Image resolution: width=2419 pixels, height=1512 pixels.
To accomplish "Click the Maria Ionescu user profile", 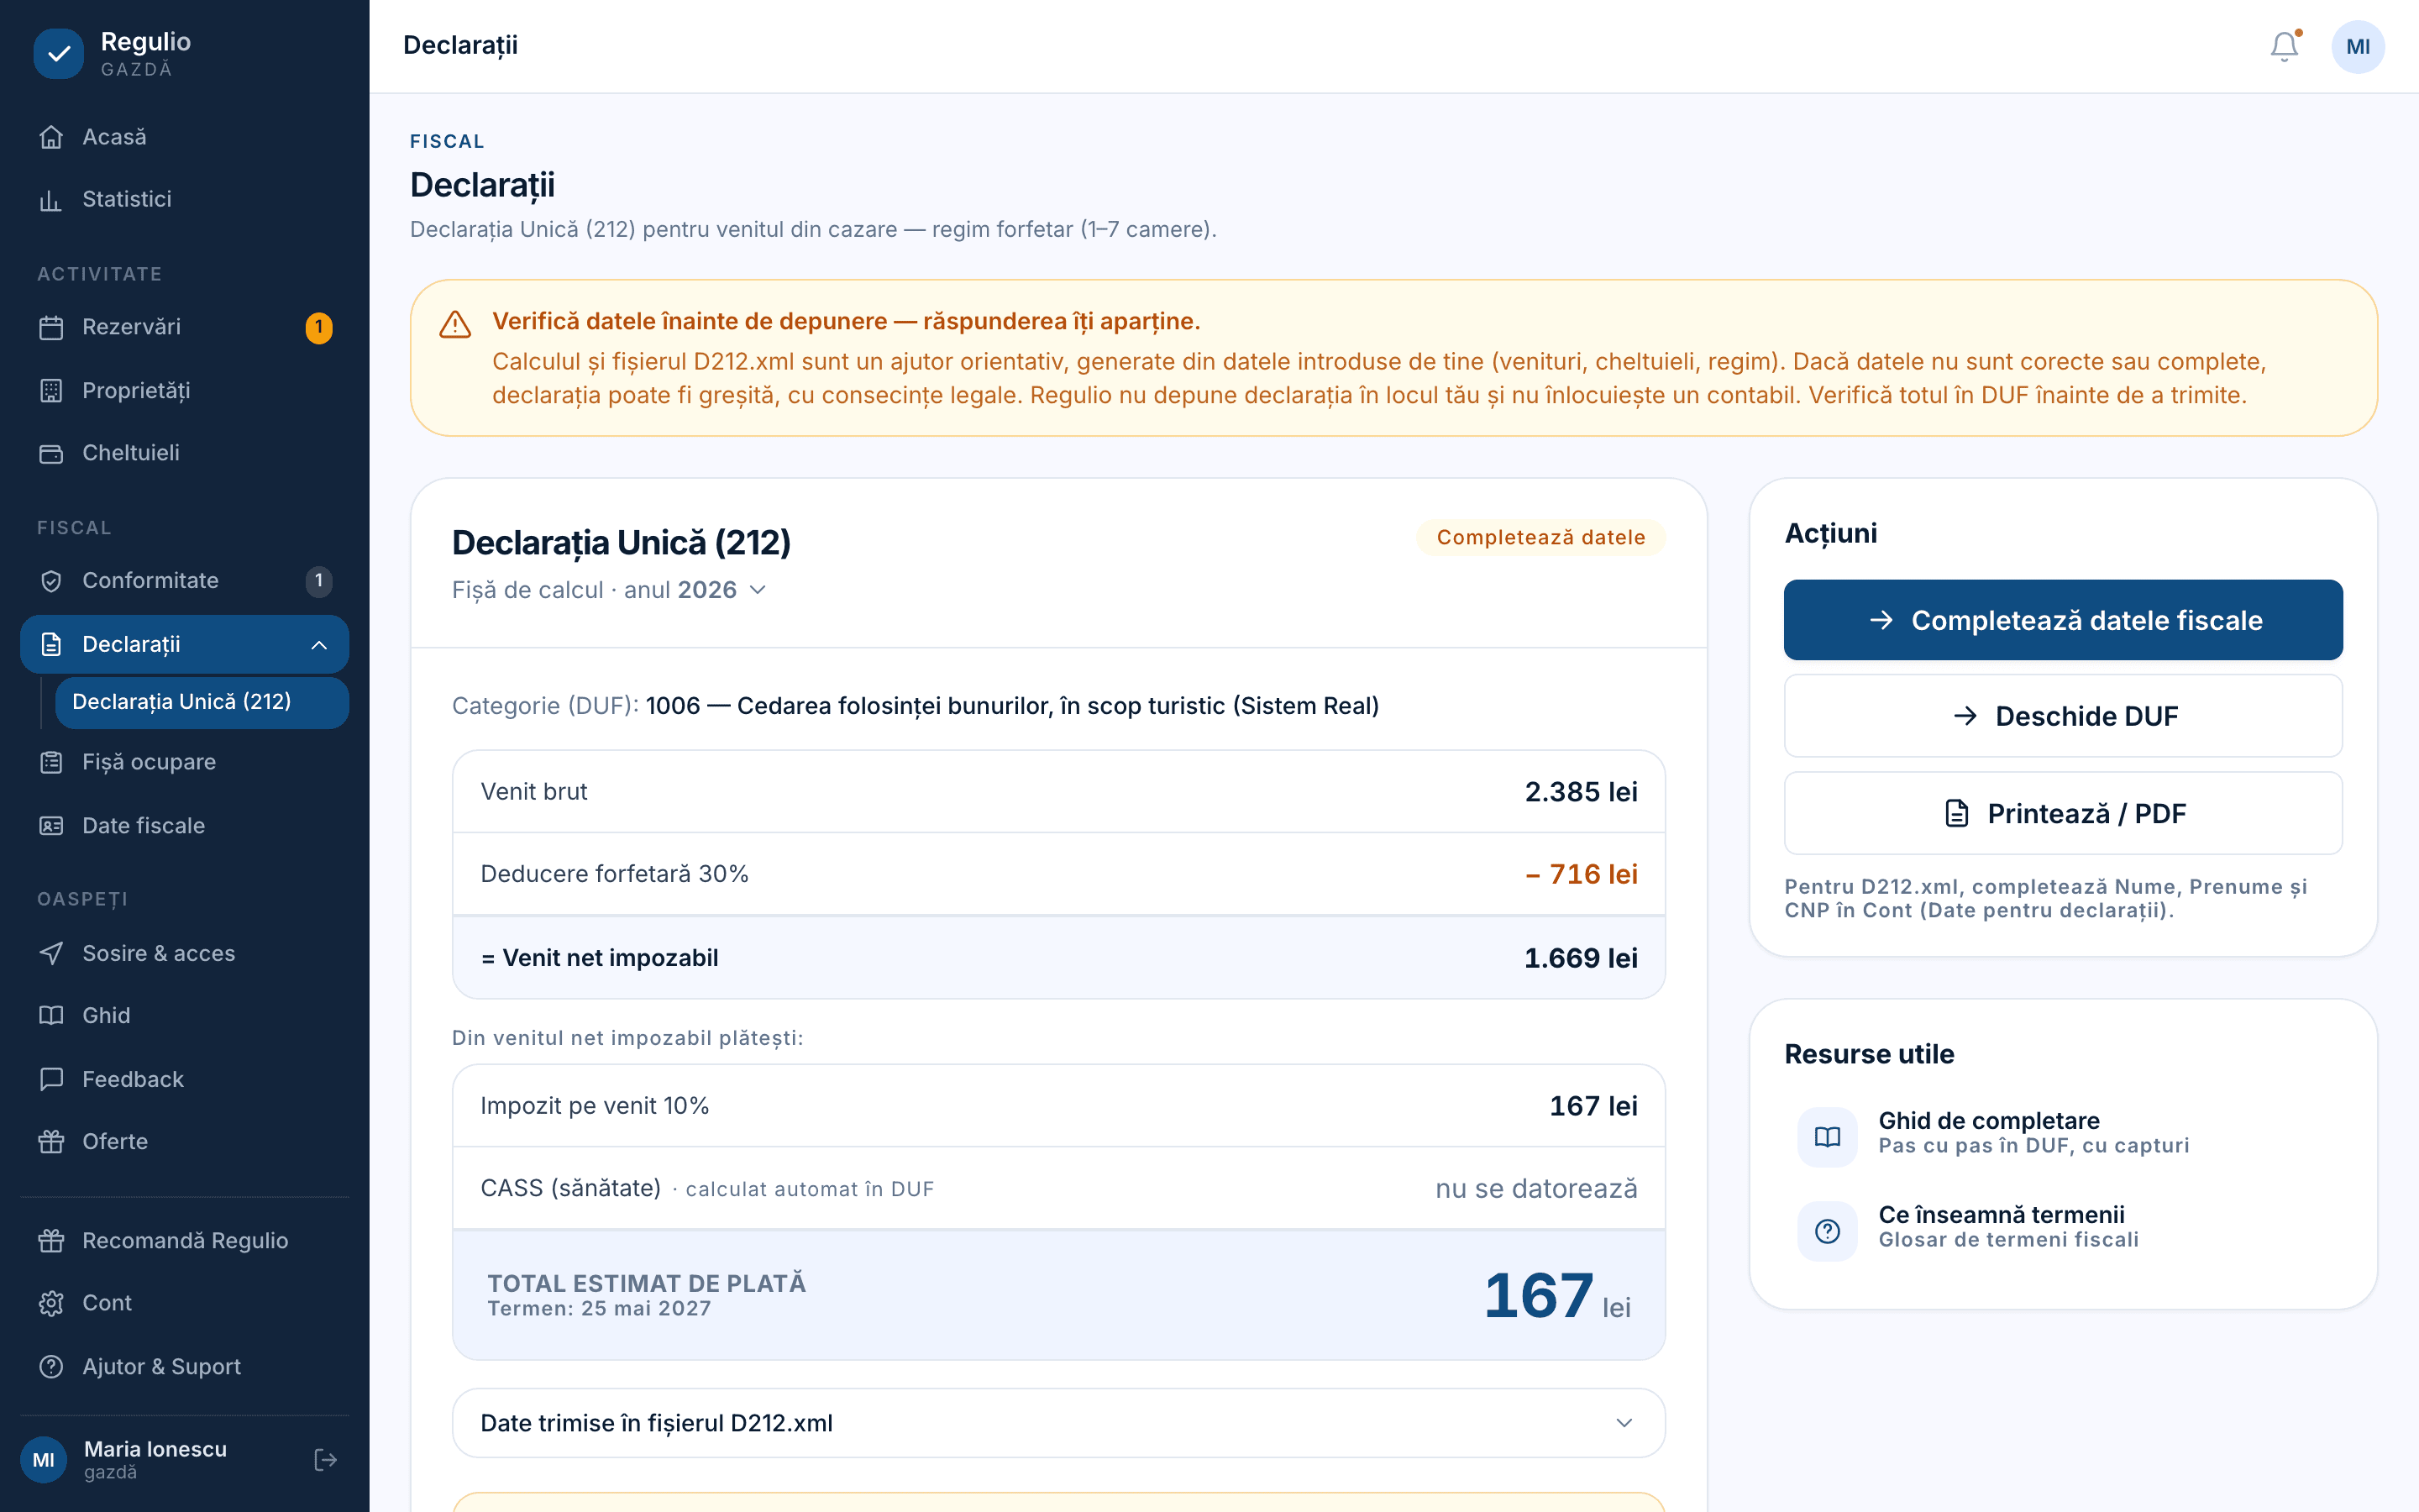I will 155,1460.
